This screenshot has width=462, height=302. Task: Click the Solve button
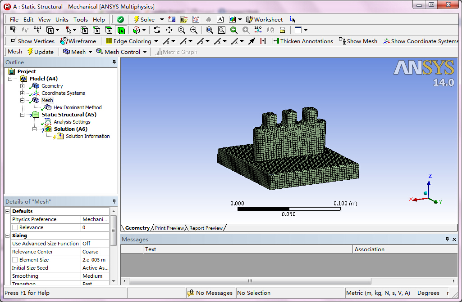(x=145, y=19)
